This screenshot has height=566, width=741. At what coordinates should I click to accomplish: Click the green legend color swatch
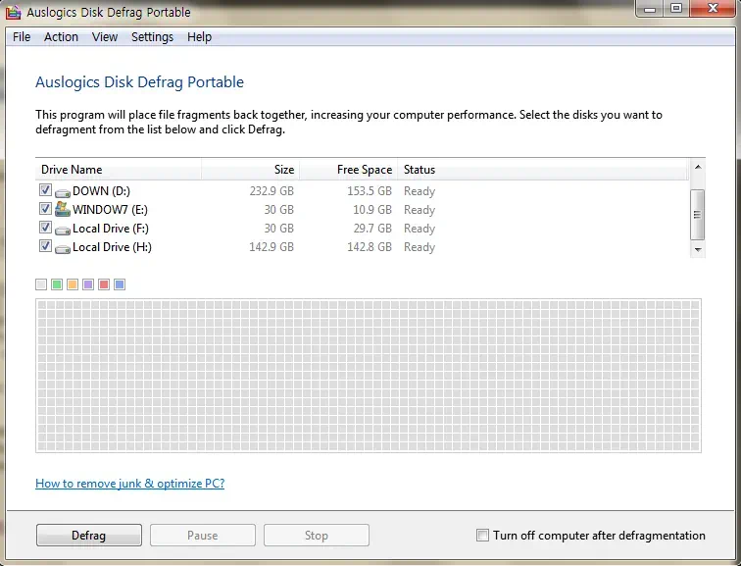tap(57, 284)
